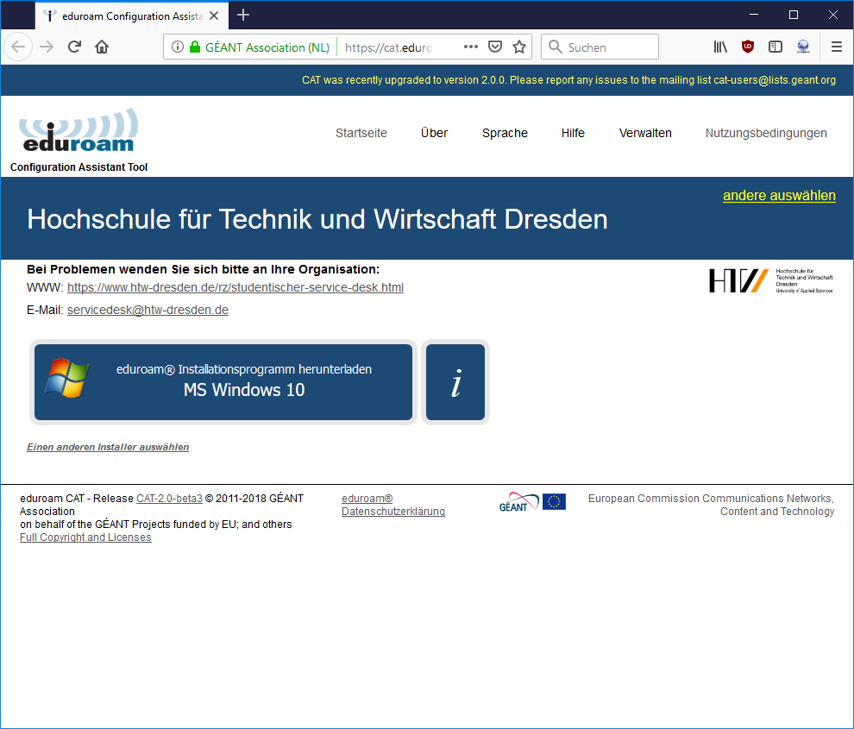Click the EU flag logo in footer
This screenshot has width=854, height=729.
(554, 501)
